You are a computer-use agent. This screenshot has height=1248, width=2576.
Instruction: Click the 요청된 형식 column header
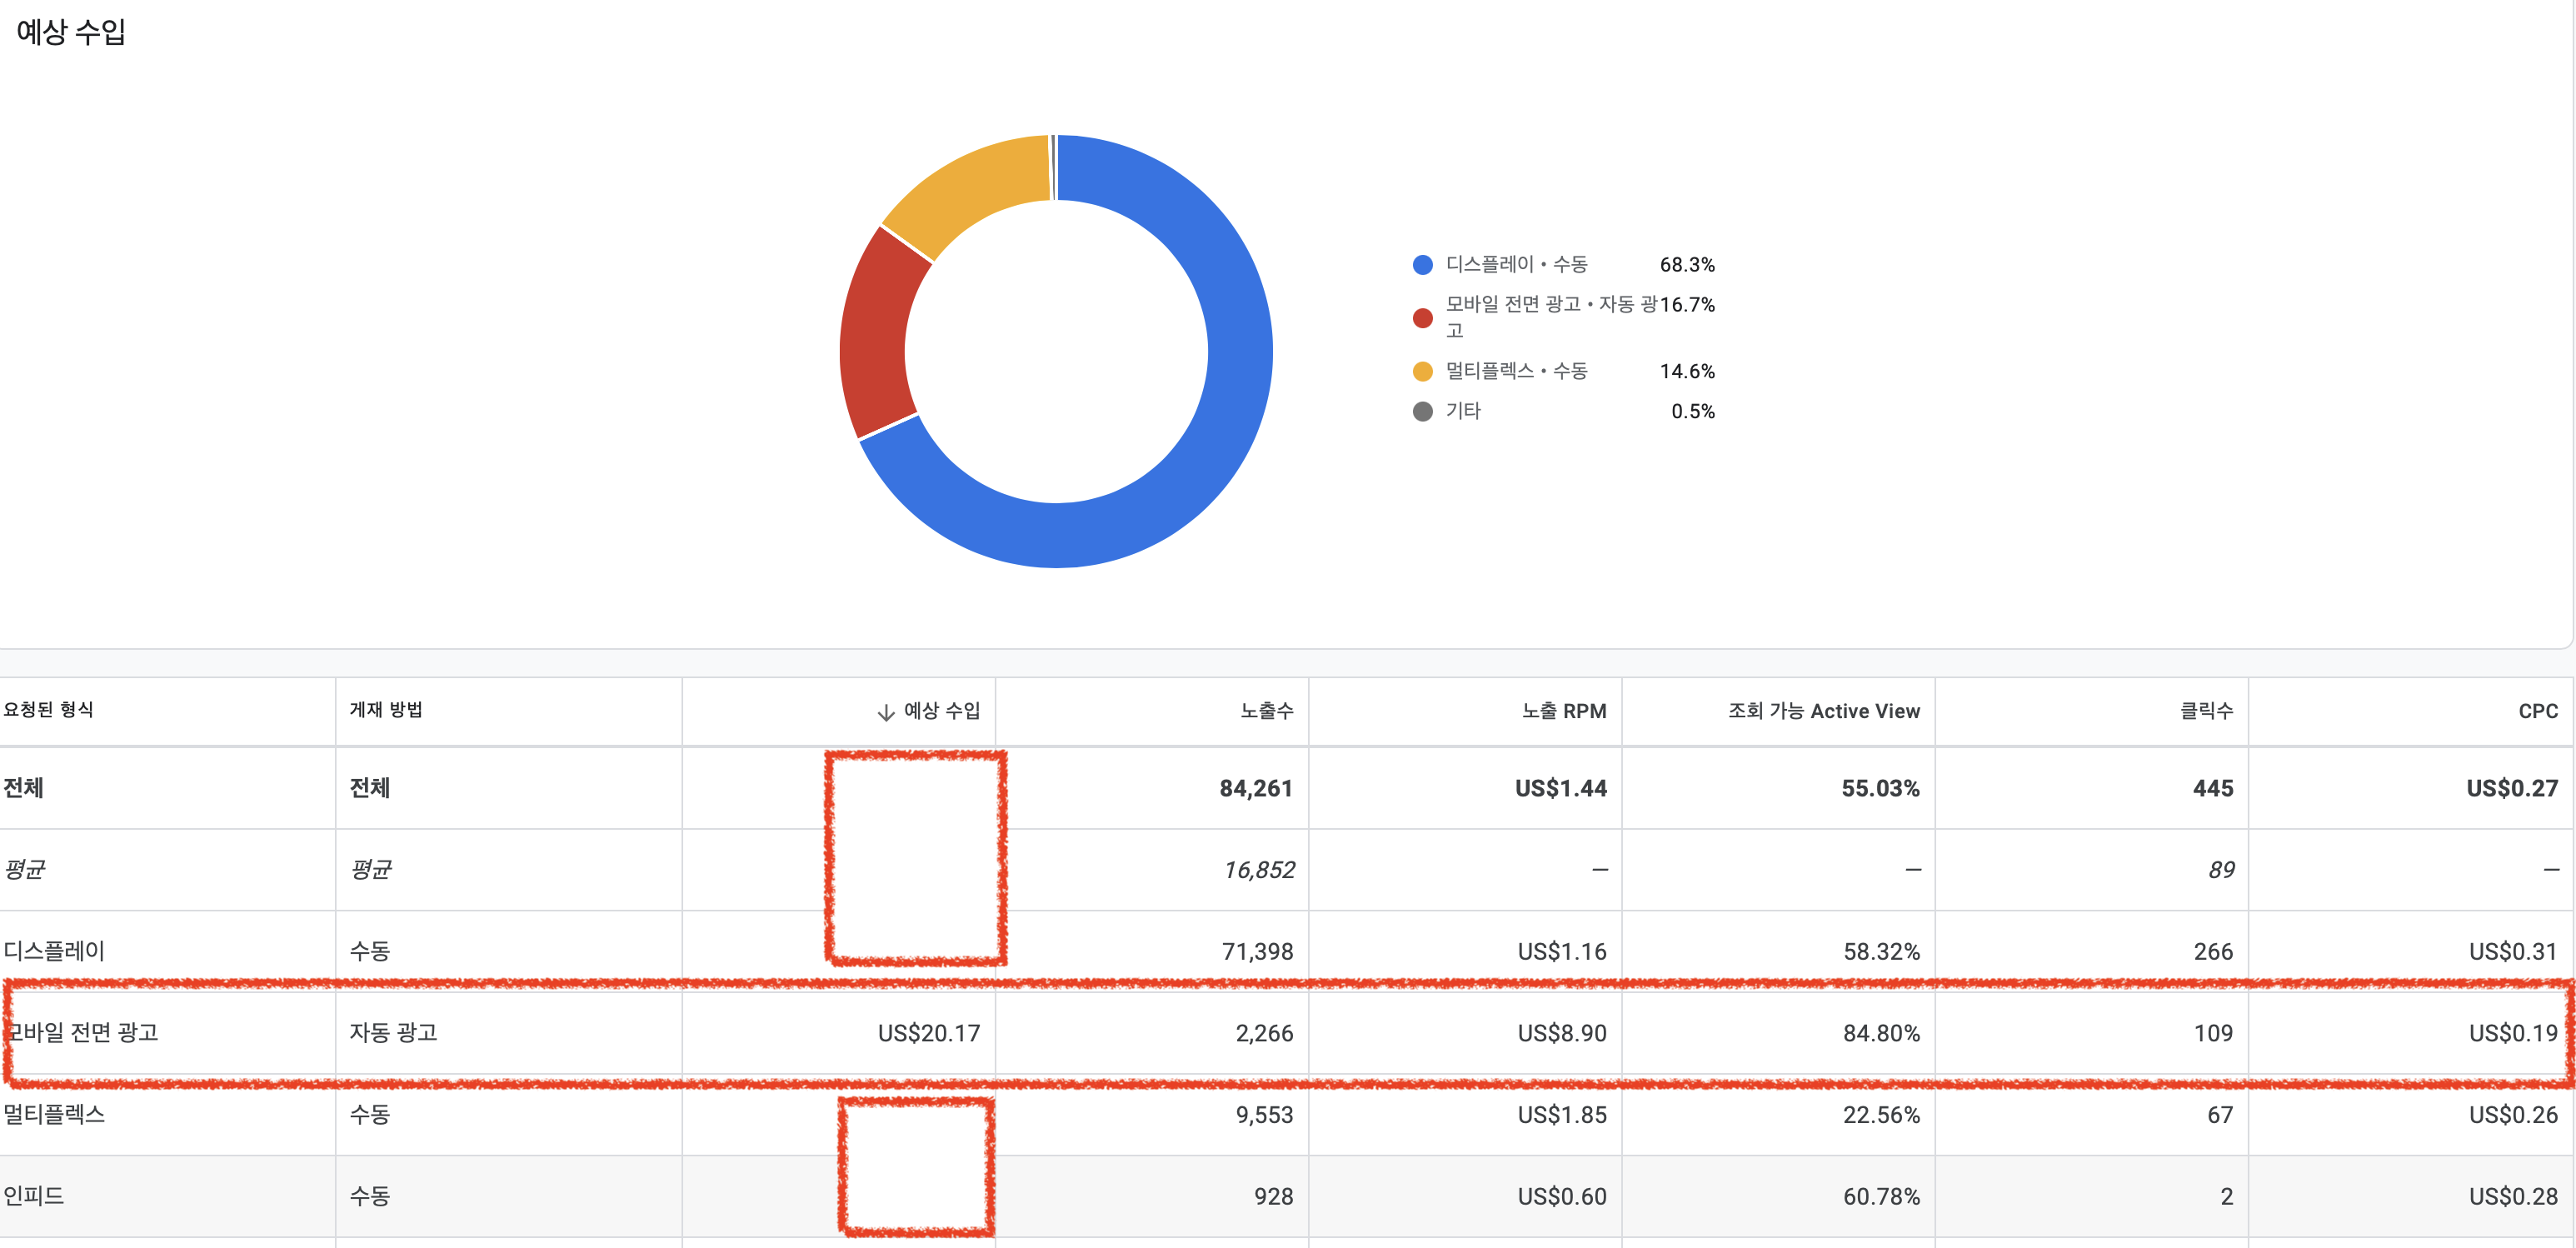[x=48, y=710]
